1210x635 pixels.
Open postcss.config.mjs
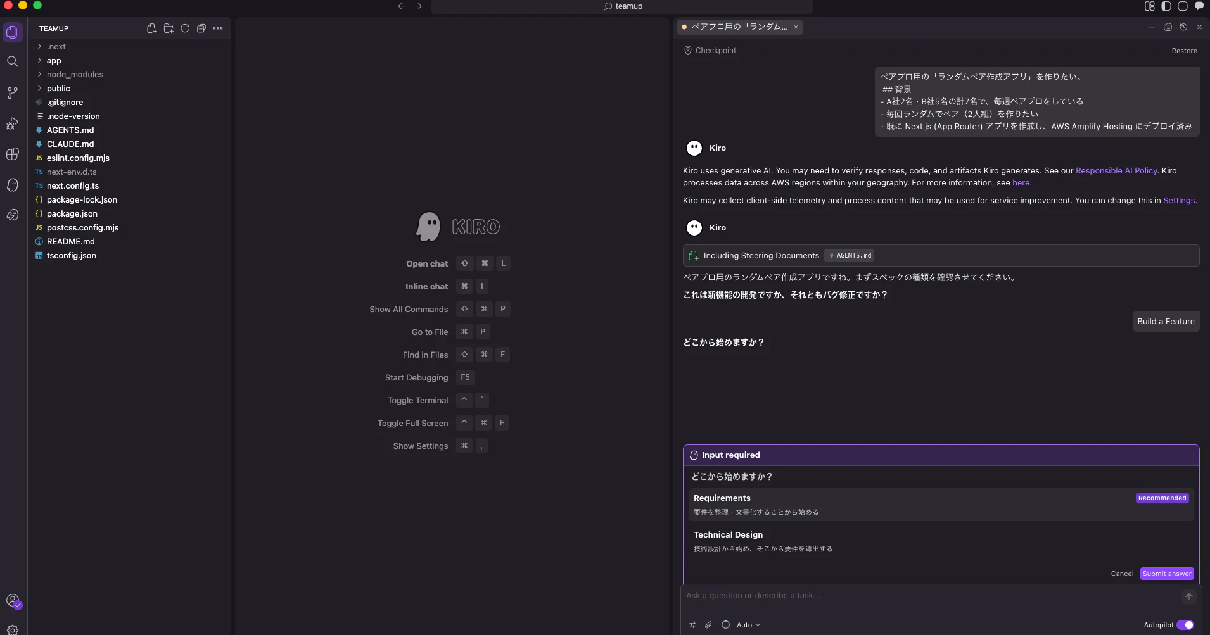129,228
